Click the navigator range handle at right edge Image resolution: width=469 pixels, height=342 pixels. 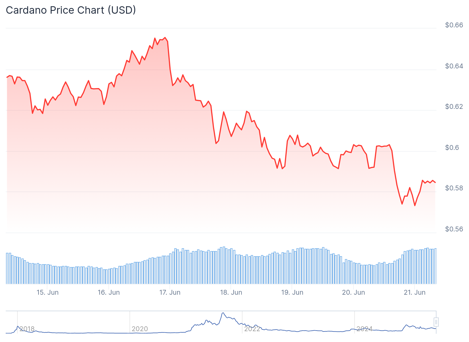[436, 322]
